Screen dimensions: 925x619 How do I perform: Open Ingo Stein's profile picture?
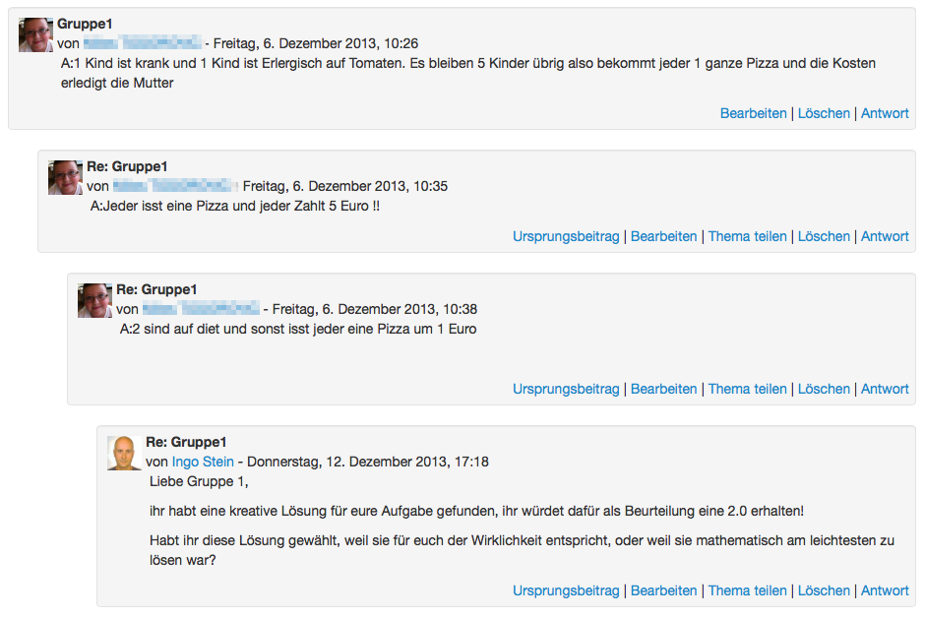[124, 454]
